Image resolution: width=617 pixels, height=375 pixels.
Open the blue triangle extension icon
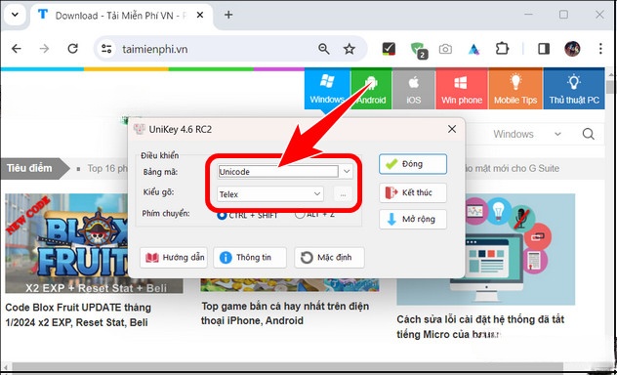pyautogui.click(x=473, y=49)
